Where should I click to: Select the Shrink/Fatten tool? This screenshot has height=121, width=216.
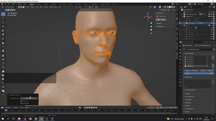pyautogui.click(x=3, y=87)
